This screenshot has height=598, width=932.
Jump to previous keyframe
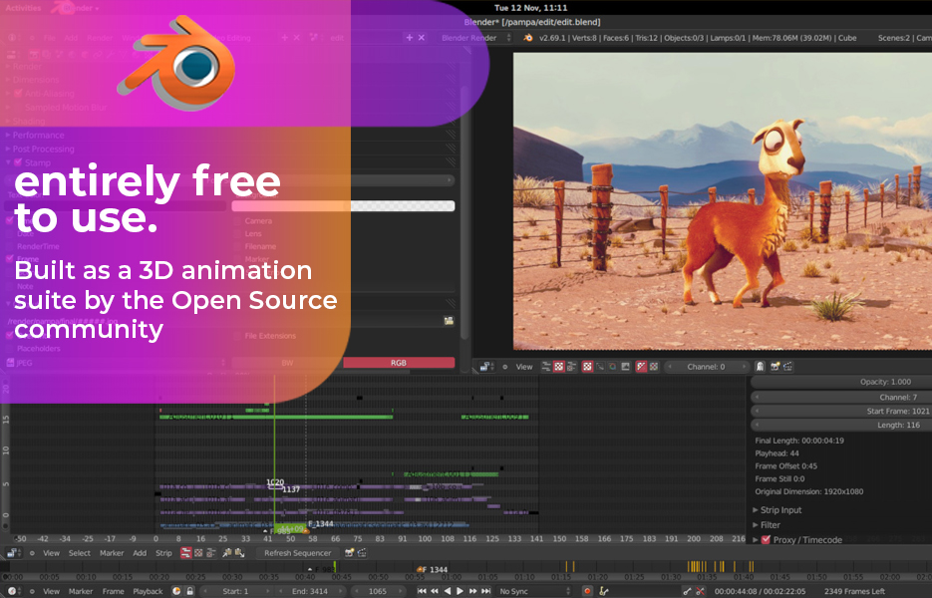click(x=435, y=591)
